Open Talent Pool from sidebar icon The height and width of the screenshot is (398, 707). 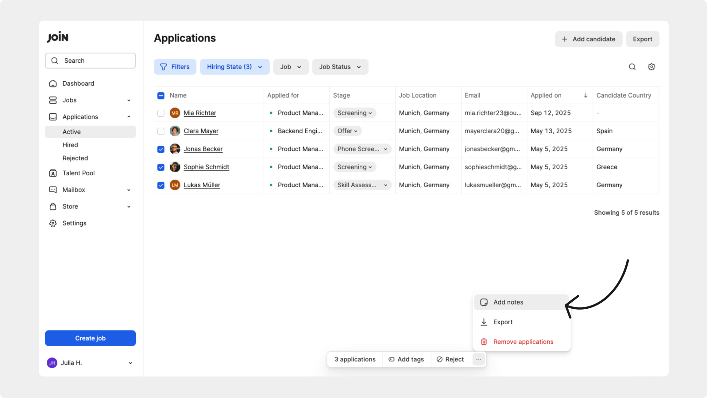tap(53, 173)
